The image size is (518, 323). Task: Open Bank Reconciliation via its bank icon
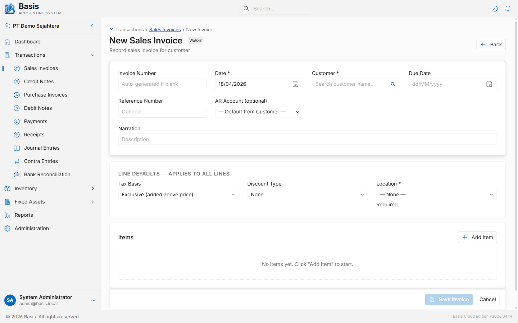[x=17, y=174]
